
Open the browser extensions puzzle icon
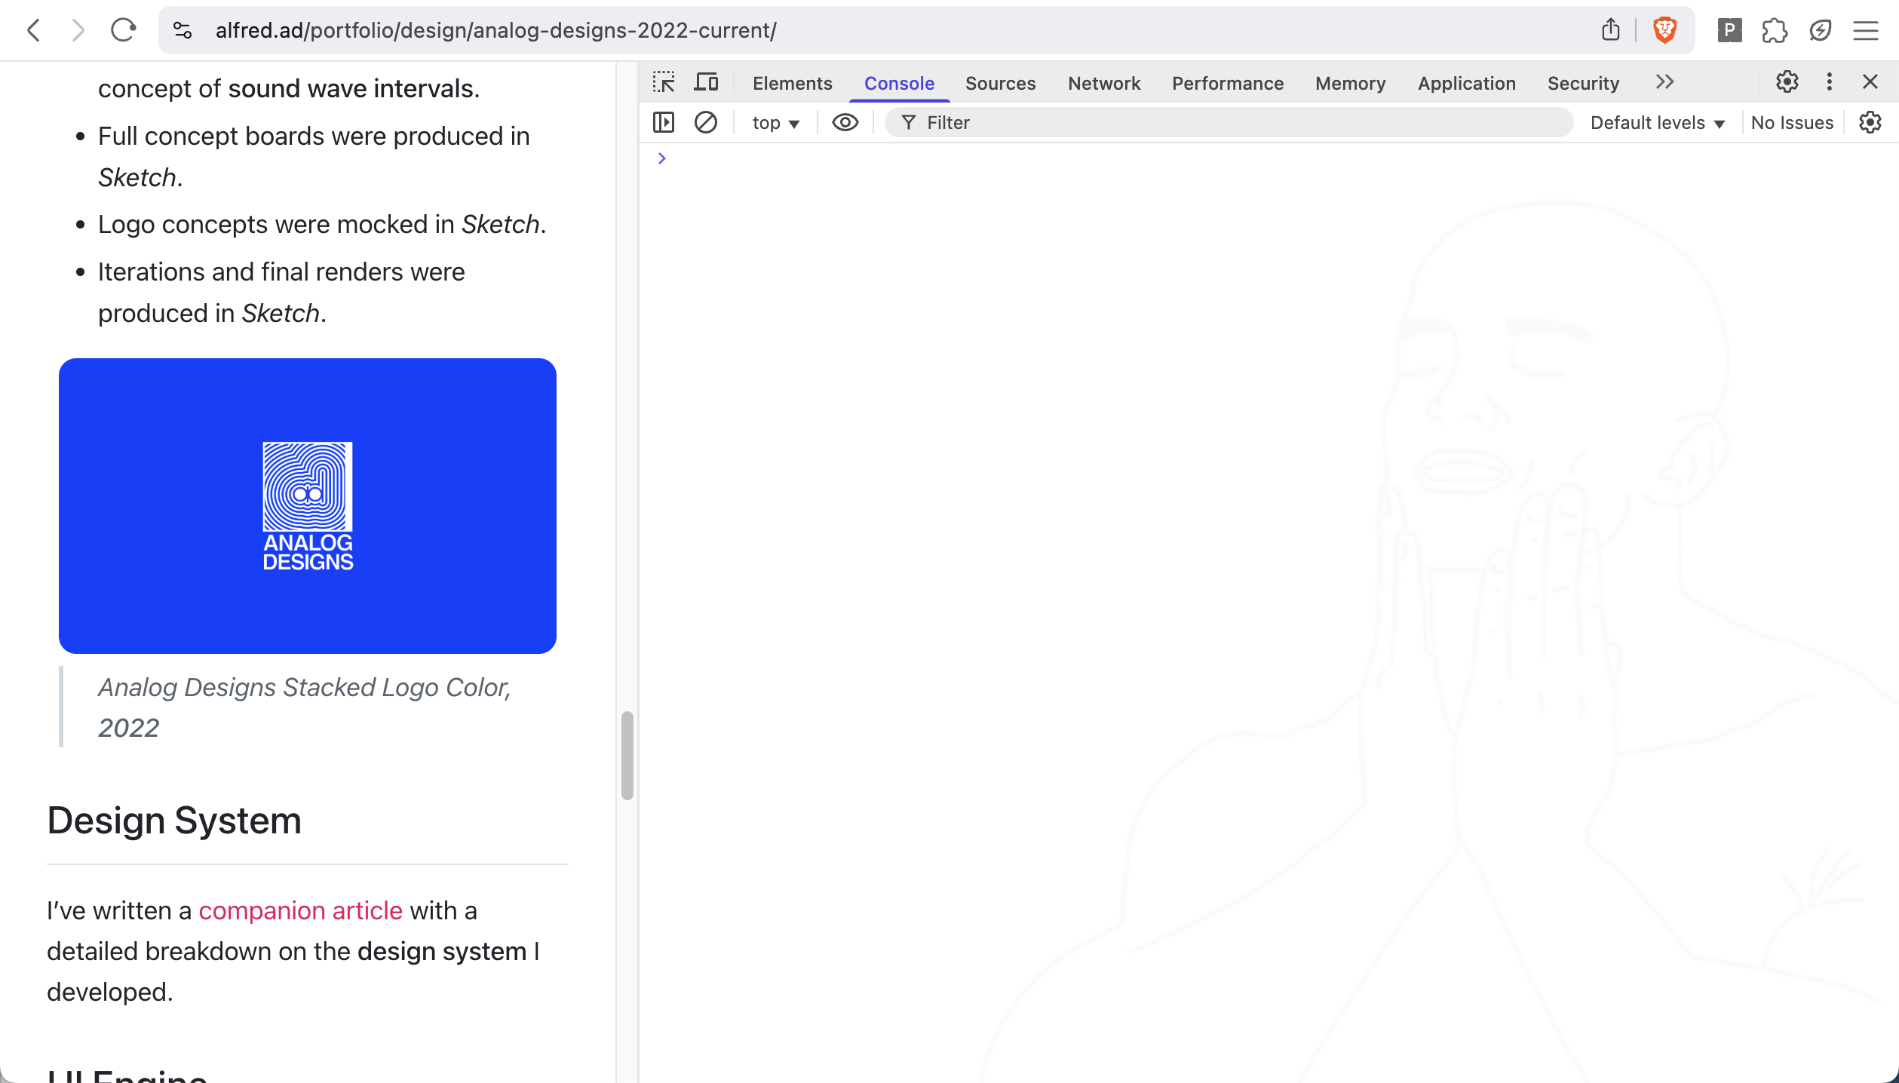coord(1774,30)
